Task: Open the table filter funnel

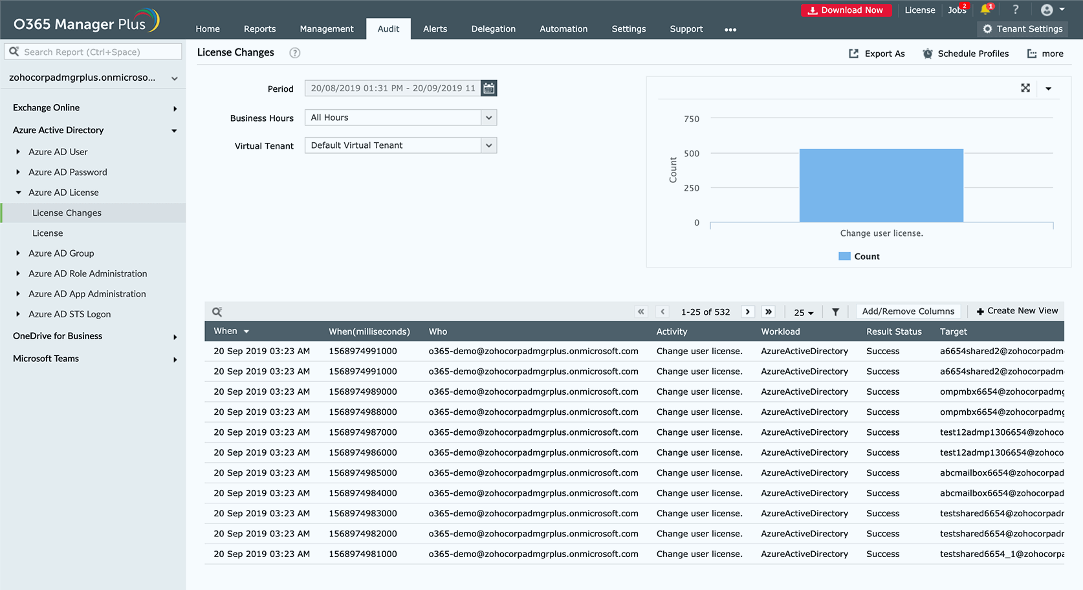Action: pos(835,311)
